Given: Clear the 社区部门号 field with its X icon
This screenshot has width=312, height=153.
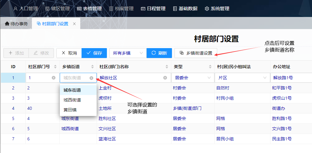Looking at the screenshot, I should tap(54, 78).
